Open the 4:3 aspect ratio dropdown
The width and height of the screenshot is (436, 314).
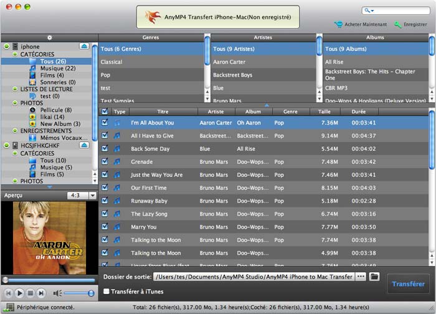pyautogui.click(x=93, y=196)
